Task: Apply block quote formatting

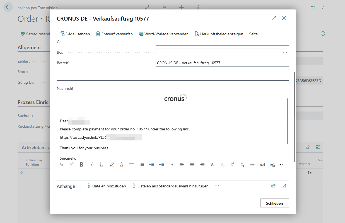Action: click(172, 165)
